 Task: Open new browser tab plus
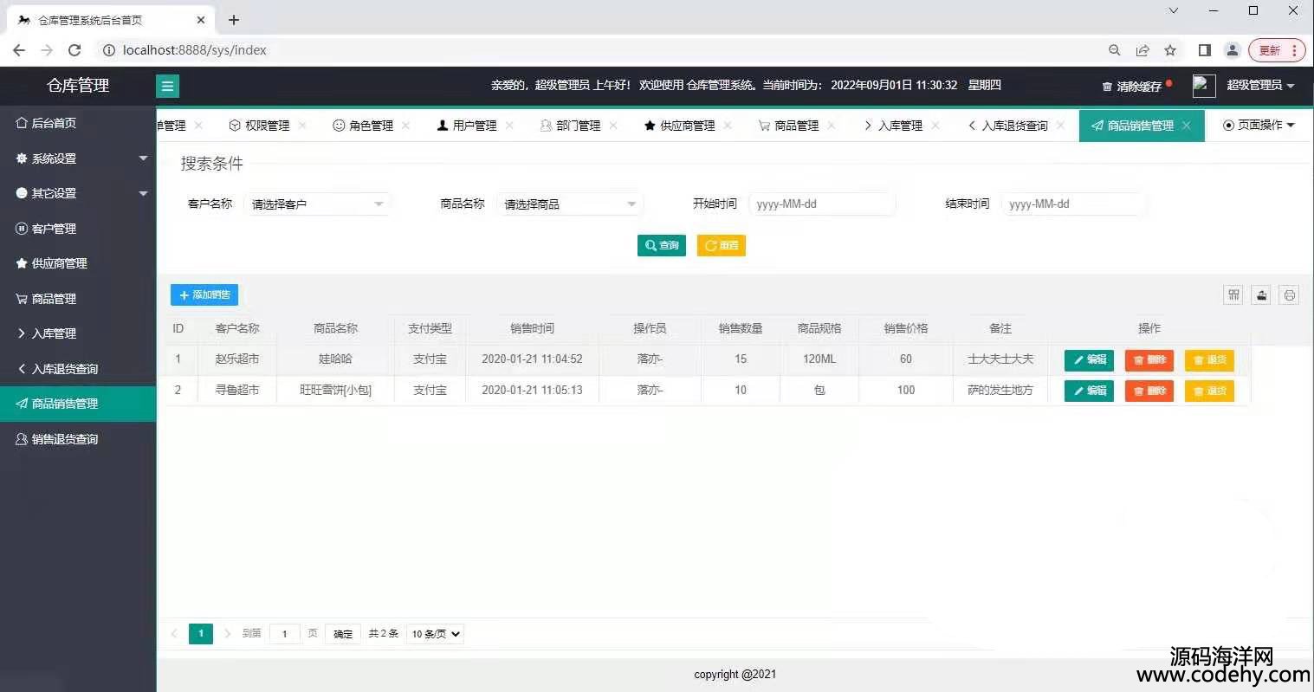pyautogui.click(x=234, y=19)
